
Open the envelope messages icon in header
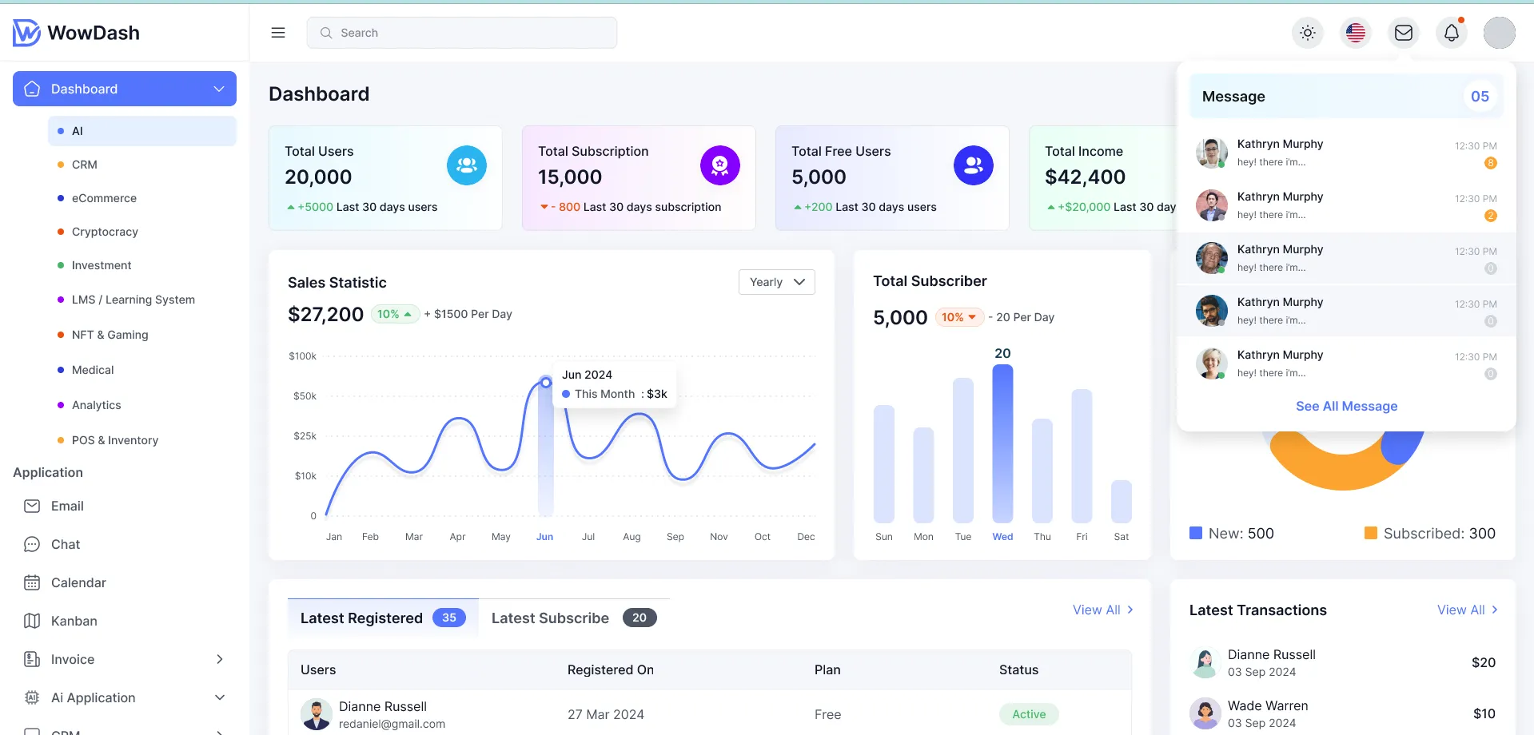(x=1403, y=33)
